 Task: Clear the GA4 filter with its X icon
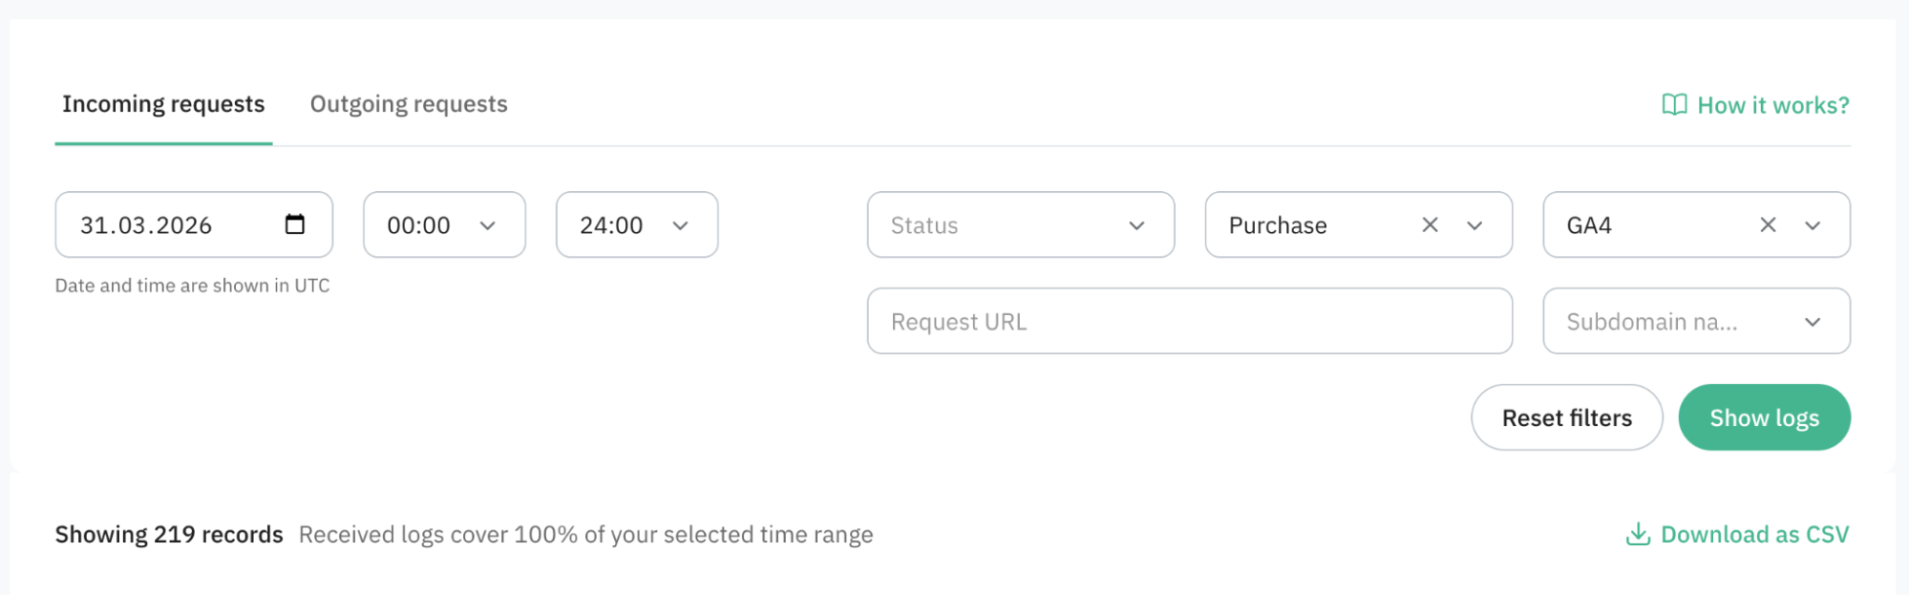(x=1768, y=224)
